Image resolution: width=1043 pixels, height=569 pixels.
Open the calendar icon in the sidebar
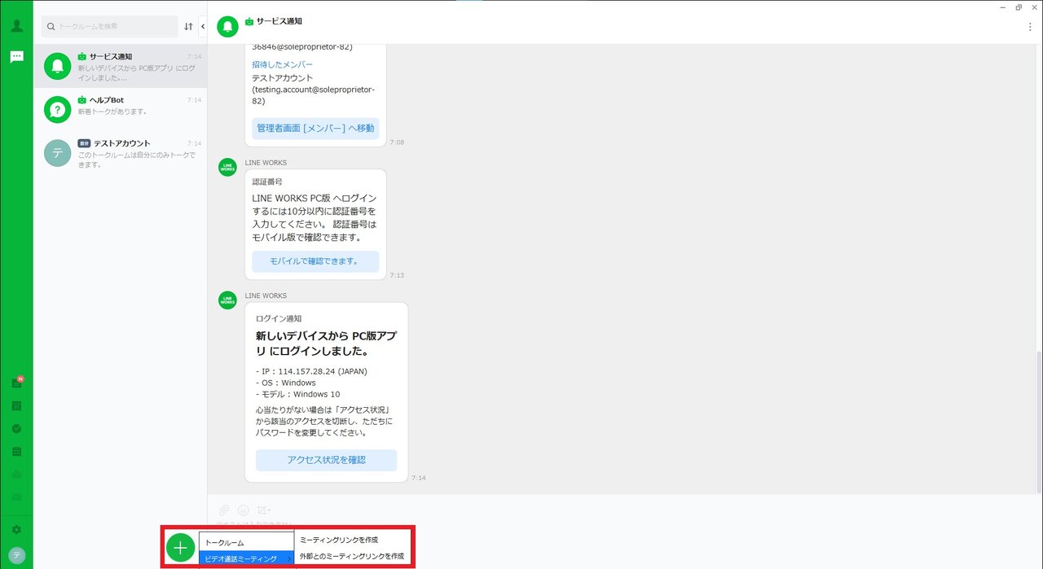pos(16,405)
